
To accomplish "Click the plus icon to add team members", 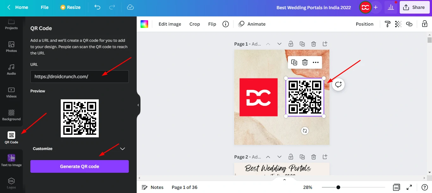I will click(x=376, y=7).
